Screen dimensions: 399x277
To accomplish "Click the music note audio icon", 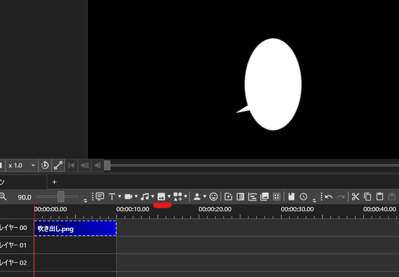I will pyautogui.click(x=144, y=197).
